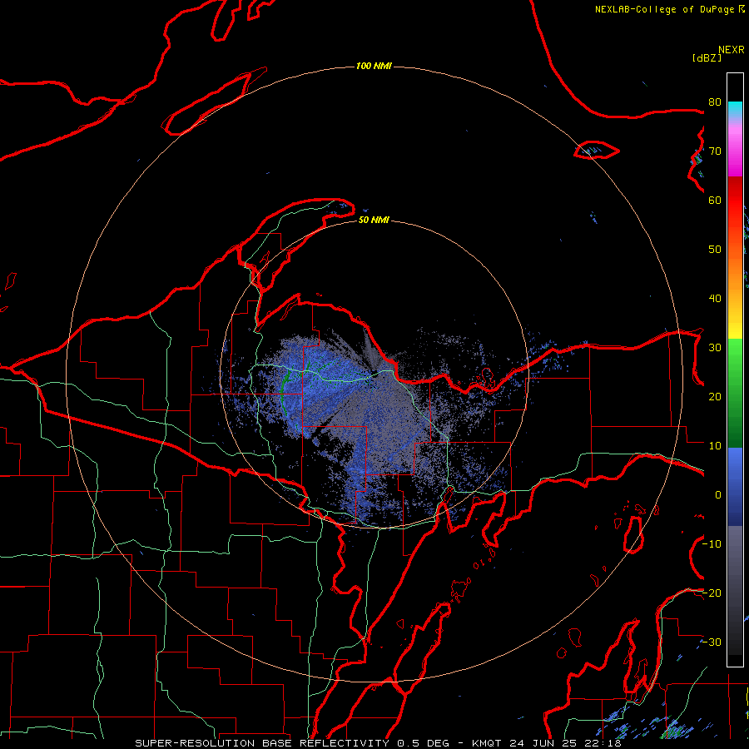Viewport: 749px width, 749px height.
Task: Click the 50 value on dBZ scale
Action: pyautogui.click(x=715, y=250)
